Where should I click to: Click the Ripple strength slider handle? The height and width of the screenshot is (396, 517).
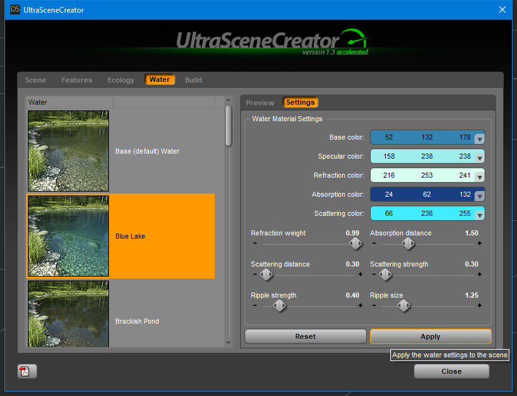tap(279, 306)
